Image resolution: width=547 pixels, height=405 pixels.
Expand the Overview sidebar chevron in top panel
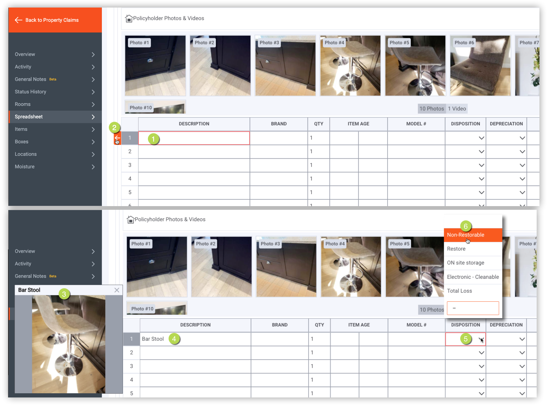pos(93,54)
